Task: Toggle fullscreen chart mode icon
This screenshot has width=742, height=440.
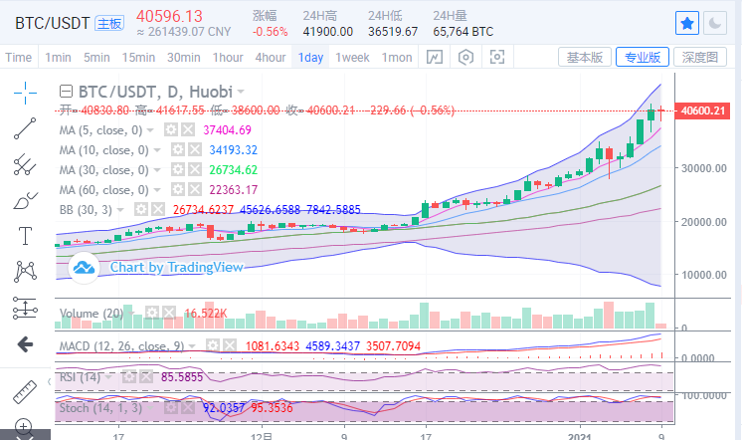Action: 497,58
